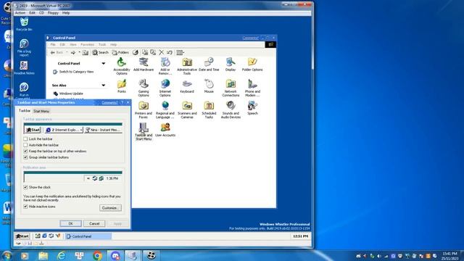Toggle Hide inactive icons checkbox
464x261 pixels.
tap(25, 207)
